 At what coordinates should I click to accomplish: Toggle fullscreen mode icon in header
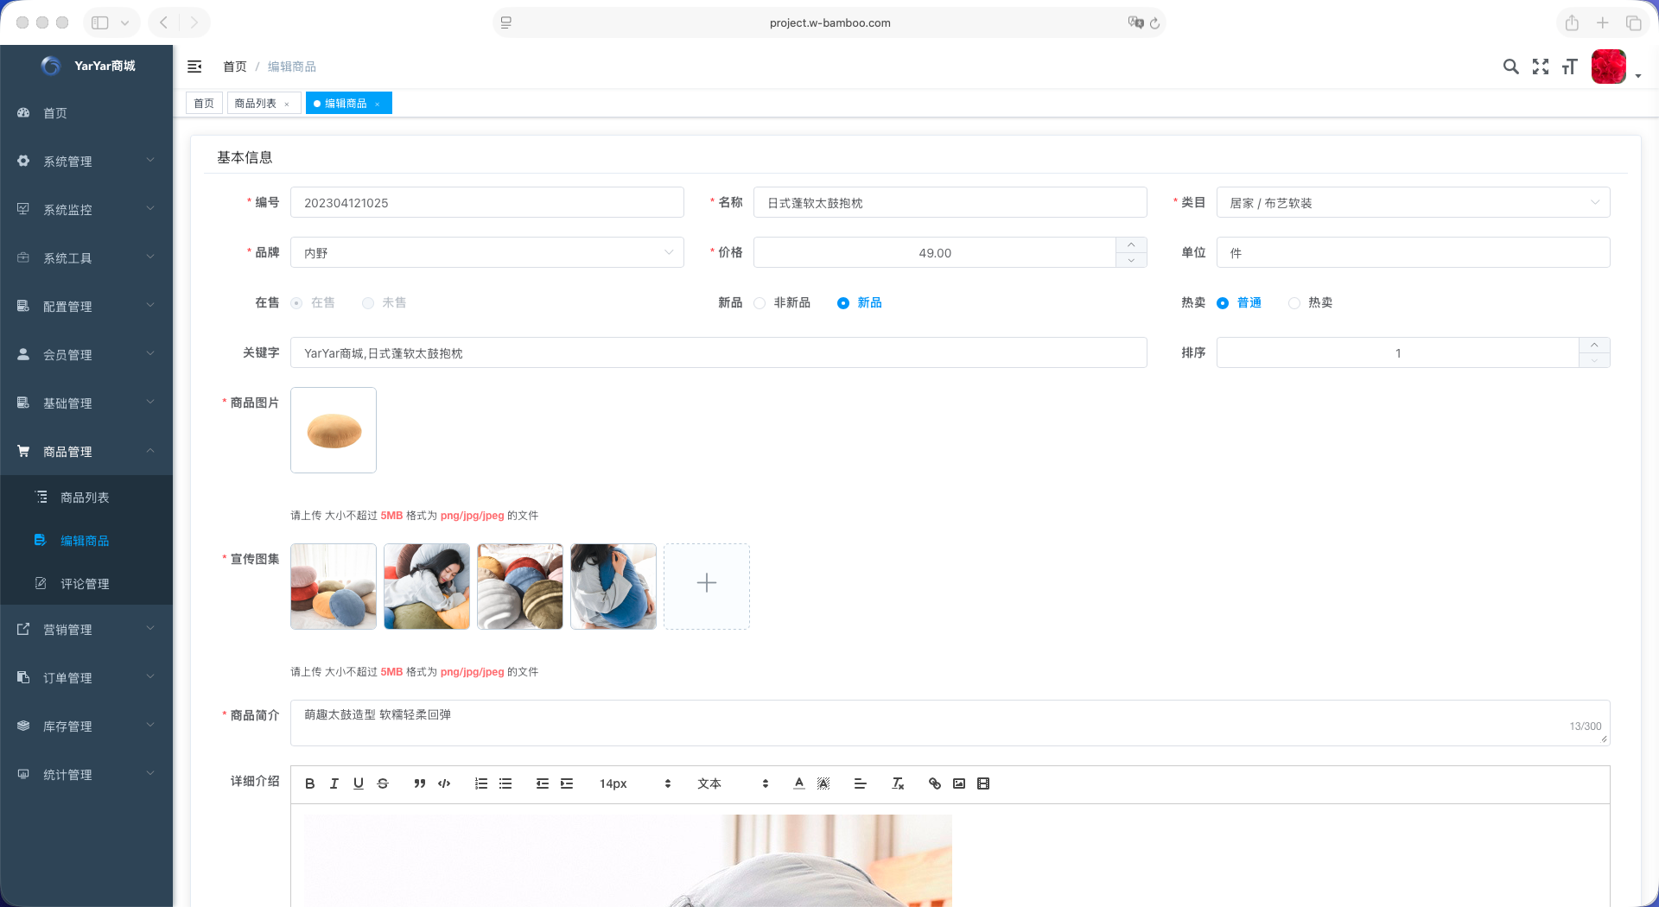pyautogui.click(x=1541, y=67)
